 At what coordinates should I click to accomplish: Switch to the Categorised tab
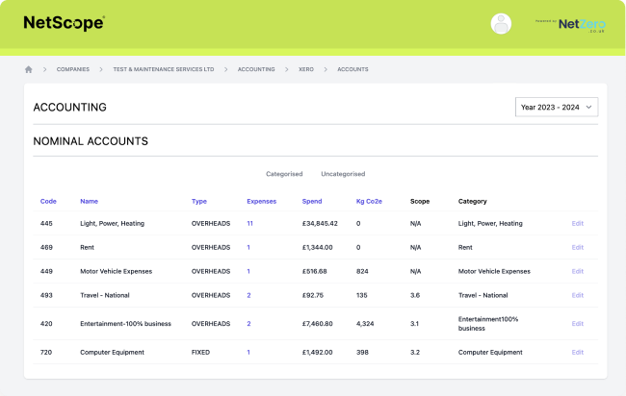point(284,174)
